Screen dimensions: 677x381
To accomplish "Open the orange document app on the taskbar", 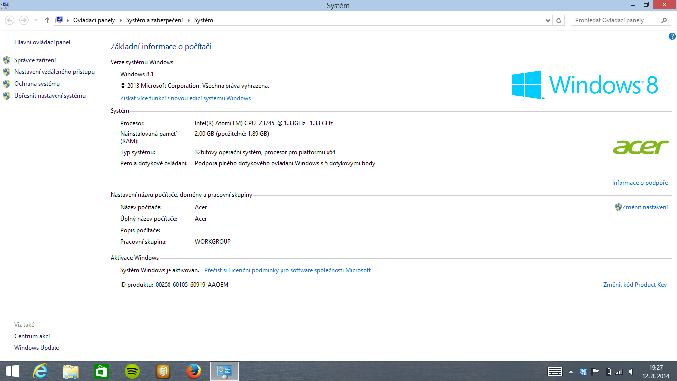I will [163, 371].
